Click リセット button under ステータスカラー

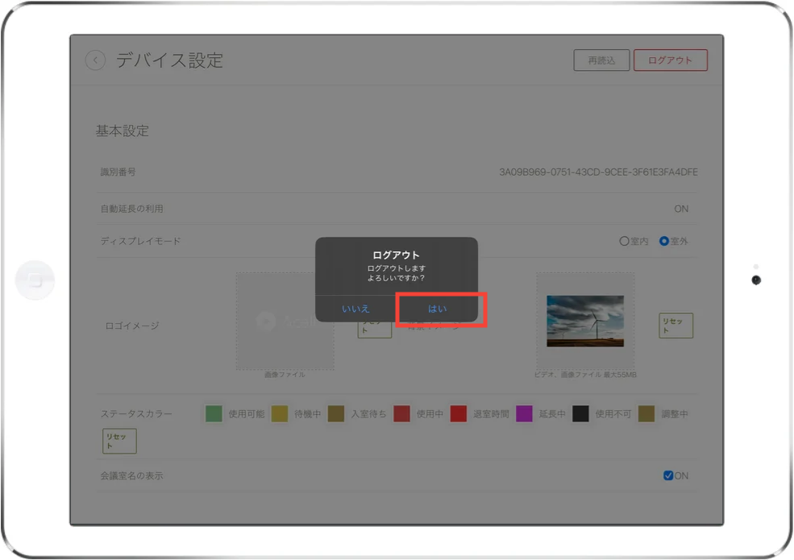(x=119, y=441)
